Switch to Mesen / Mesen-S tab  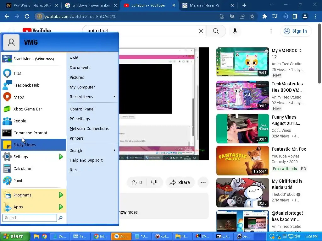pos(208,5)
